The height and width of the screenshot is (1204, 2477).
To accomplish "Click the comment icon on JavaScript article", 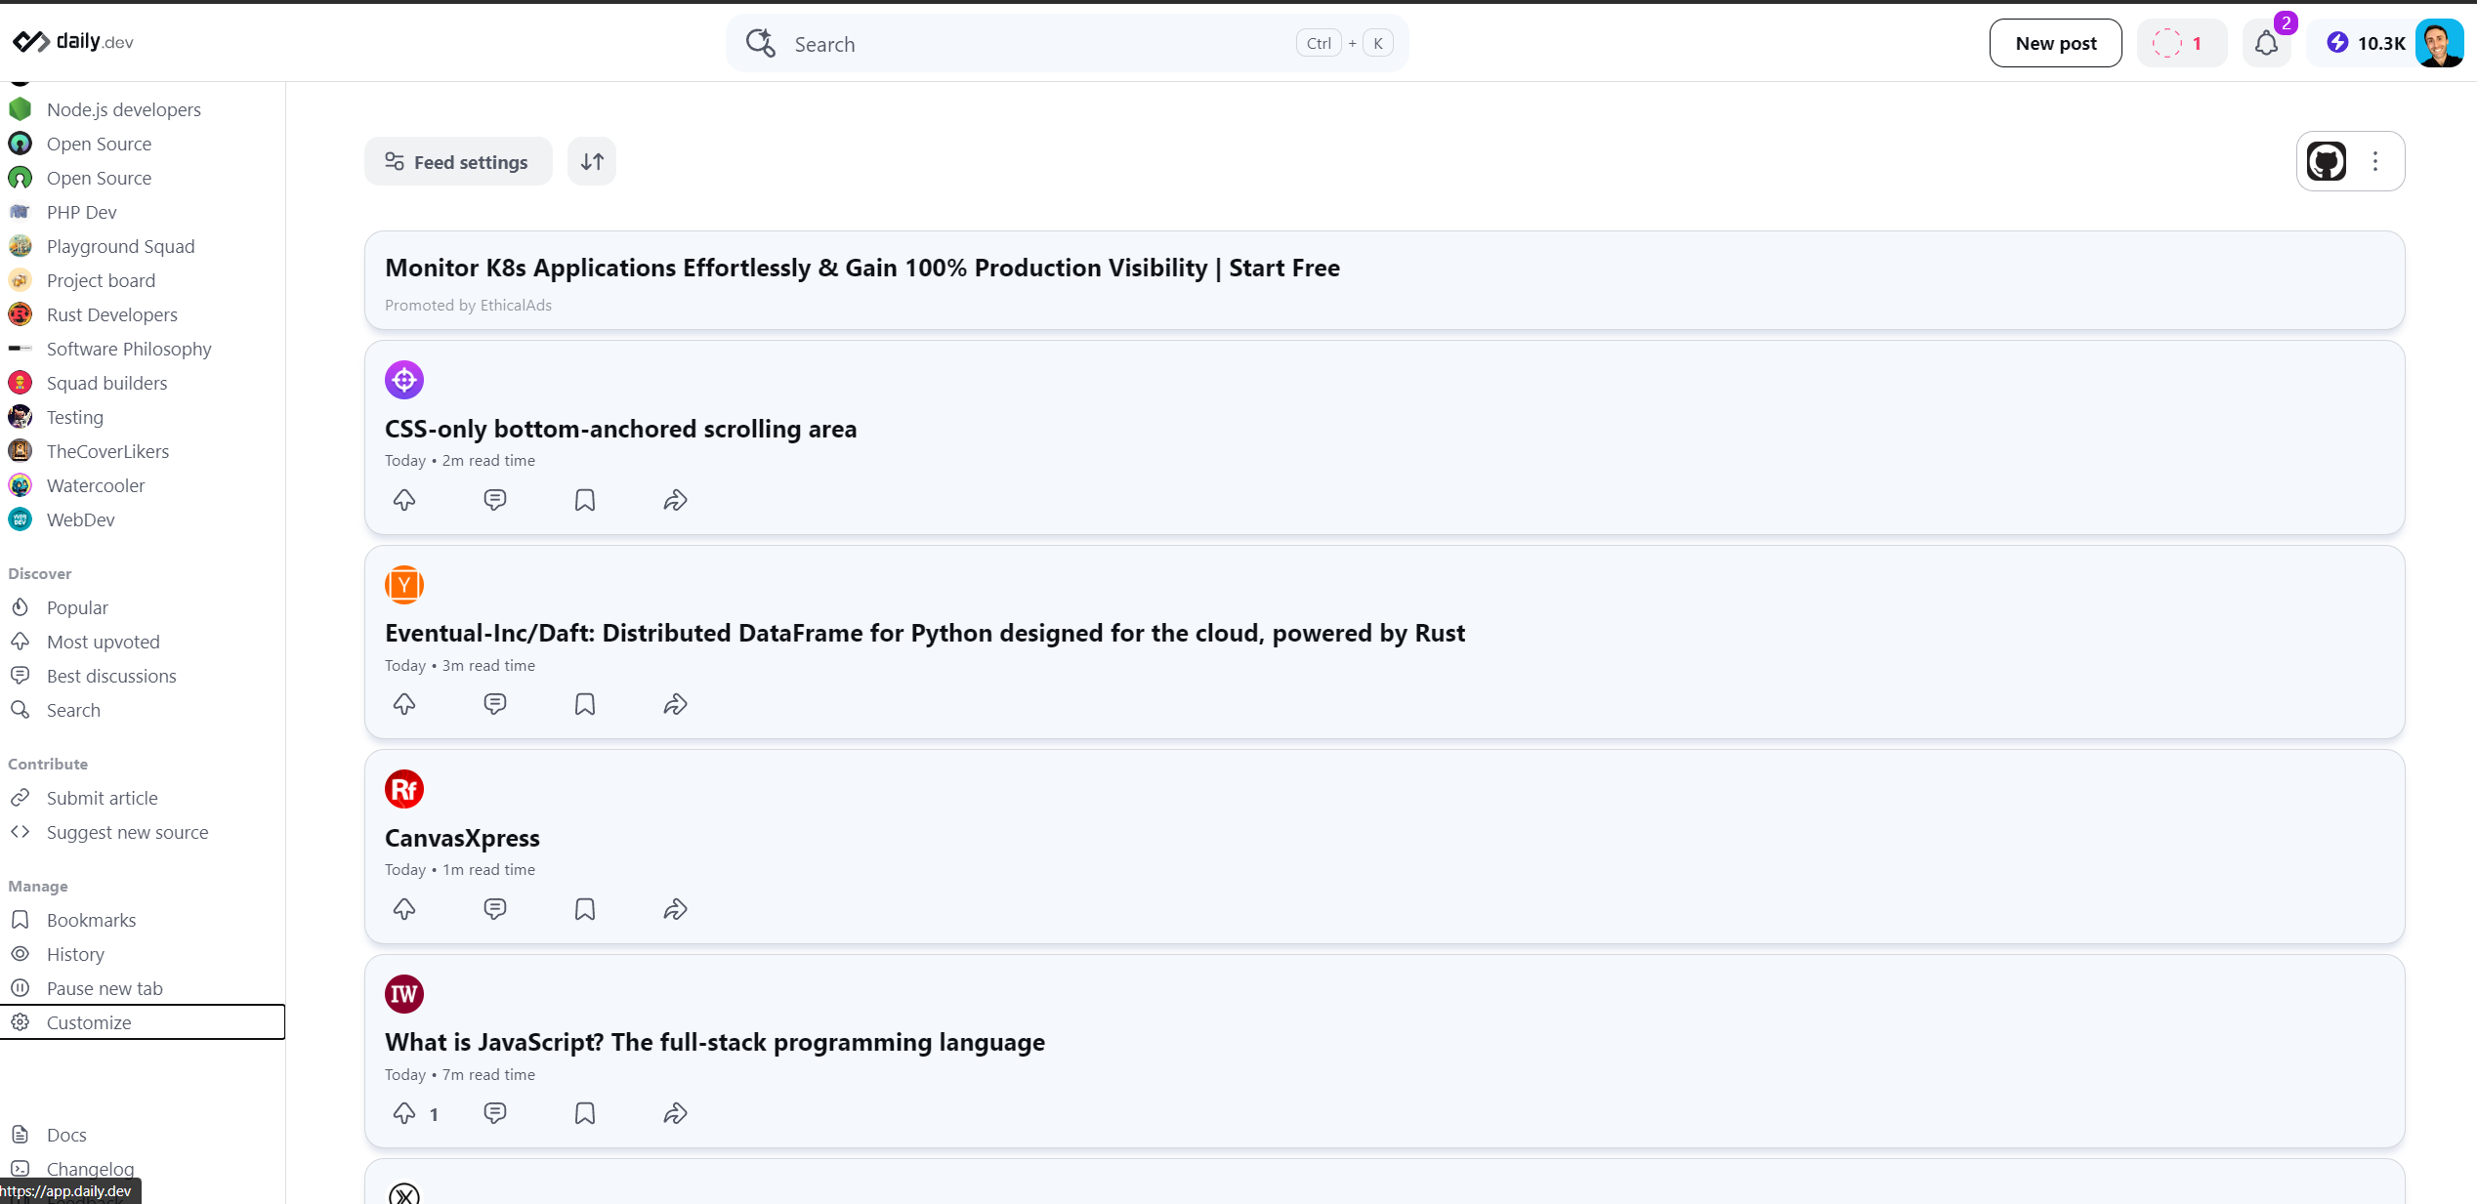I will 496,1114.
